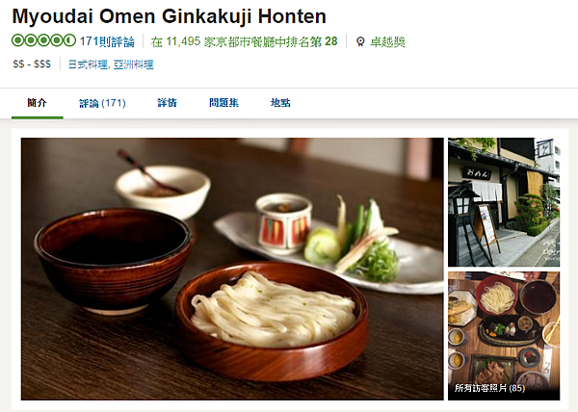578x412 pixels.
Task: Switch to the 評論 (171) tab
Action: [x=102, y=103]
